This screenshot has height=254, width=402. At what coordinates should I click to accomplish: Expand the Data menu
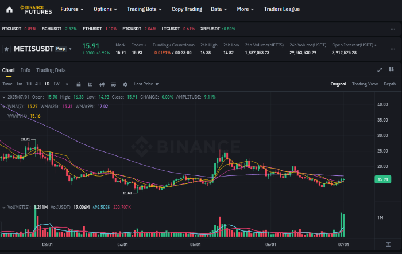pyautogui.click(x=219, y=9)
